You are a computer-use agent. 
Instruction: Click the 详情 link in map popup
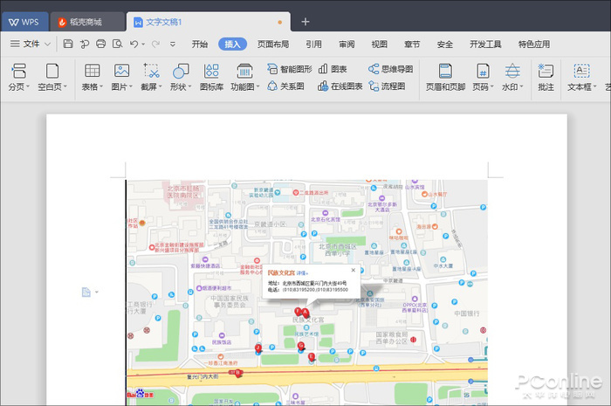click(x=302, y=273)
